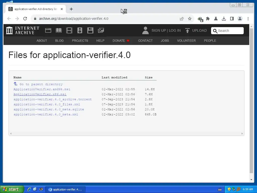Viewport: 257px width, 193px height.
Task: Click the browser Forward arrow
Action: point(17,19)
